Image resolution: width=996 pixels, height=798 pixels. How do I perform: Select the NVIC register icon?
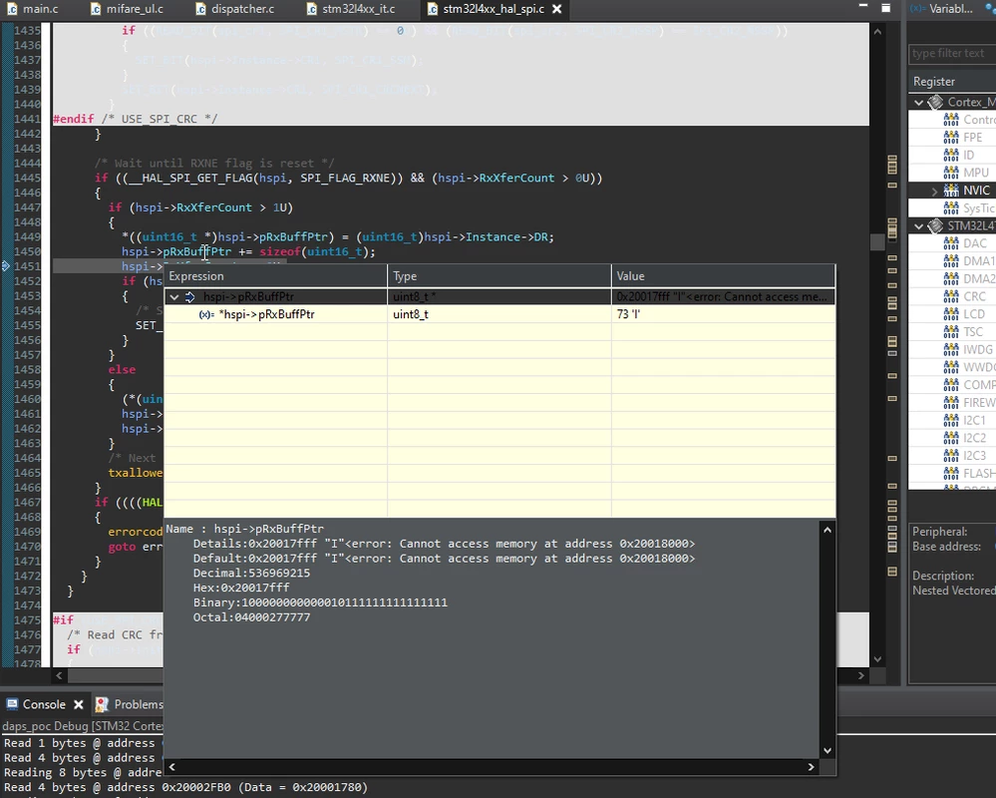click(951, 191)
